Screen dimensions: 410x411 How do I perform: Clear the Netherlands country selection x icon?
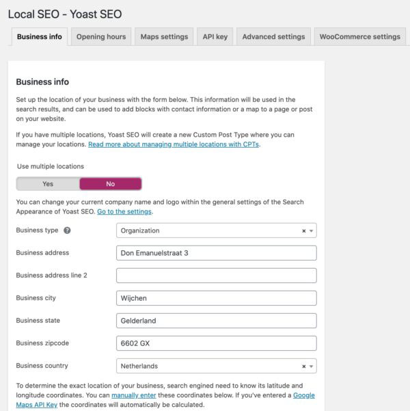[x=304, y=367]
